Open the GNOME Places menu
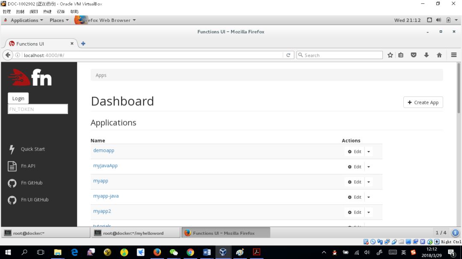Viewport: 462px width, 259px height. coord(59,20)
